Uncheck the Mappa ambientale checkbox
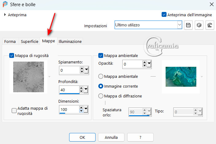 click(x=101, y=55)
